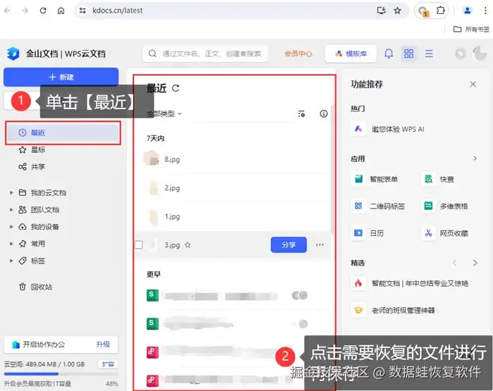Reload the page in the browser
493x391 pixels.
pyautogui.click(x=43, y=11)
